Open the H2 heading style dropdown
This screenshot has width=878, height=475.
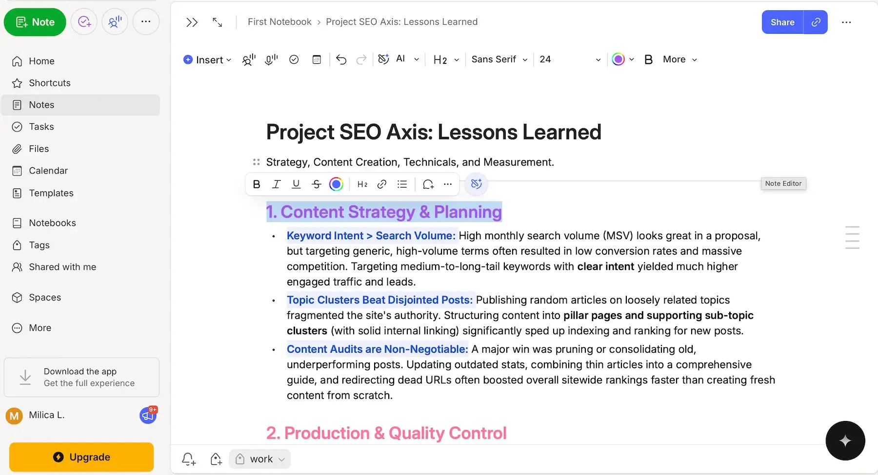[x=446, y=59]
